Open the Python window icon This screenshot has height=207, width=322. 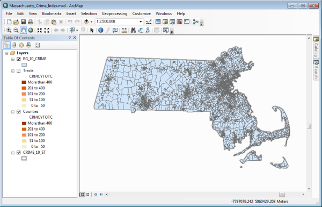(186, 22)
